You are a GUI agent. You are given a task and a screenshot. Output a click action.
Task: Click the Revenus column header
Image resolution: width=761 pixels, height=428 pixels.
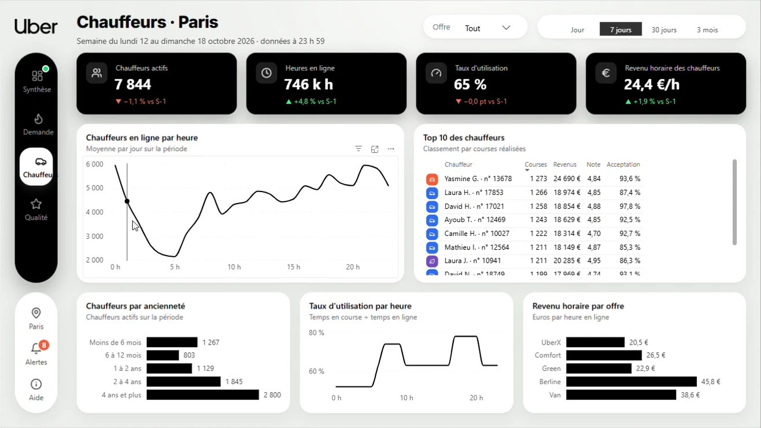pyautogui.click(x=564, y=164)
